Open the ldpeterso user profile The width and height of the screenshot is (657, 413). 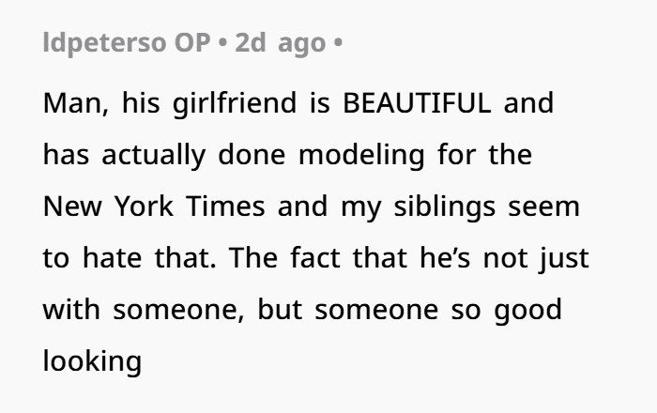(x=105, y=43)
